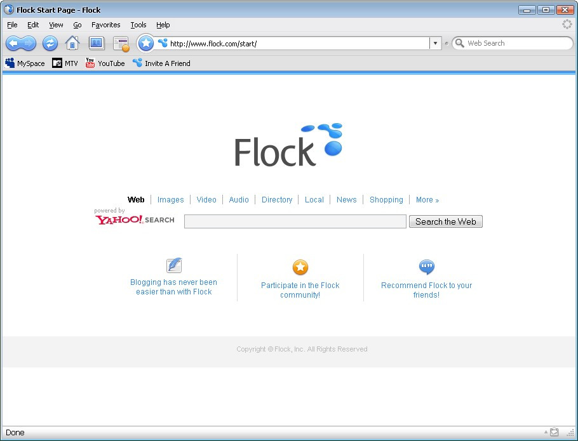Open the Favorites menu
This screenshot has width=578, height=441.
coord(106,25)
